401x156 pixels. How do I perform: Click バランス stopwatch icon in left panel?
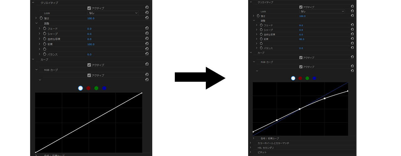44,54
